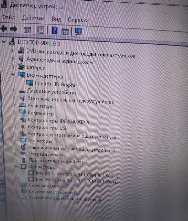Select the Контроллеры USB row
Image resolution: width=188 pixels, height=221 pixels.
point(48,128)
